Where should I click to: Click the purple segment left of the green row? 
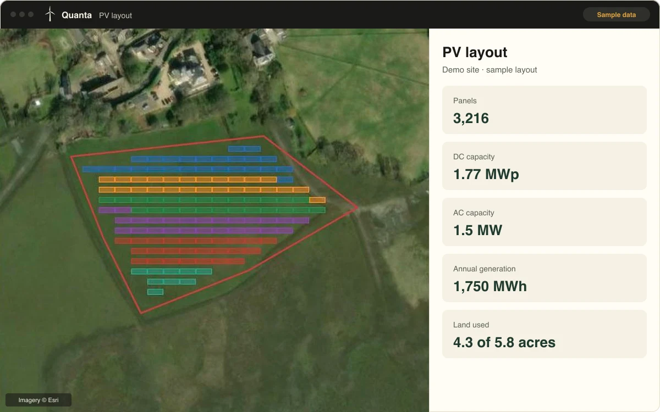tap(115, 210)
